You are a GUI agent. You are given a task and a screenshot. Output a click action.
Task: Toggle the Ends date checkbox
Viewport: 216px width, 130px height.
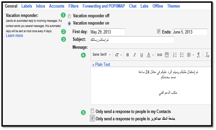159,31
